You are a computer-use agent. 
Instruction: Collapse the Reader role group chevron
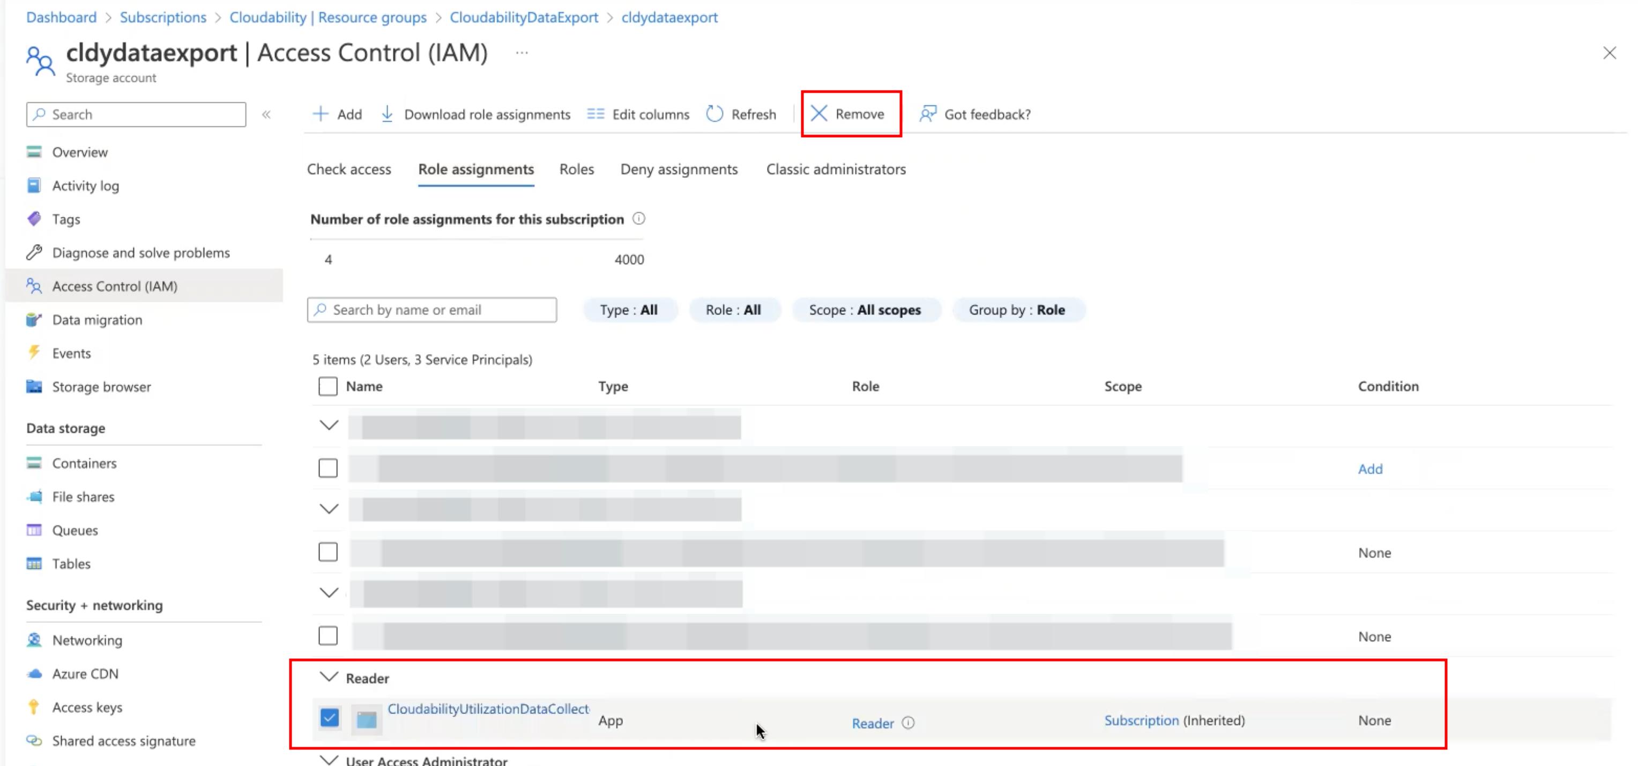(329, 677)
